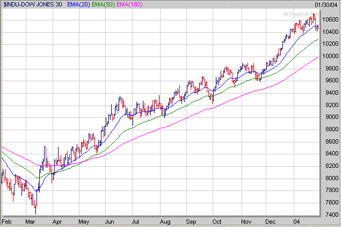Click the Dec month label
Image resolution: width=342 pixels, height=227 pixels.
pyautogui.click(x=271, y=222)
